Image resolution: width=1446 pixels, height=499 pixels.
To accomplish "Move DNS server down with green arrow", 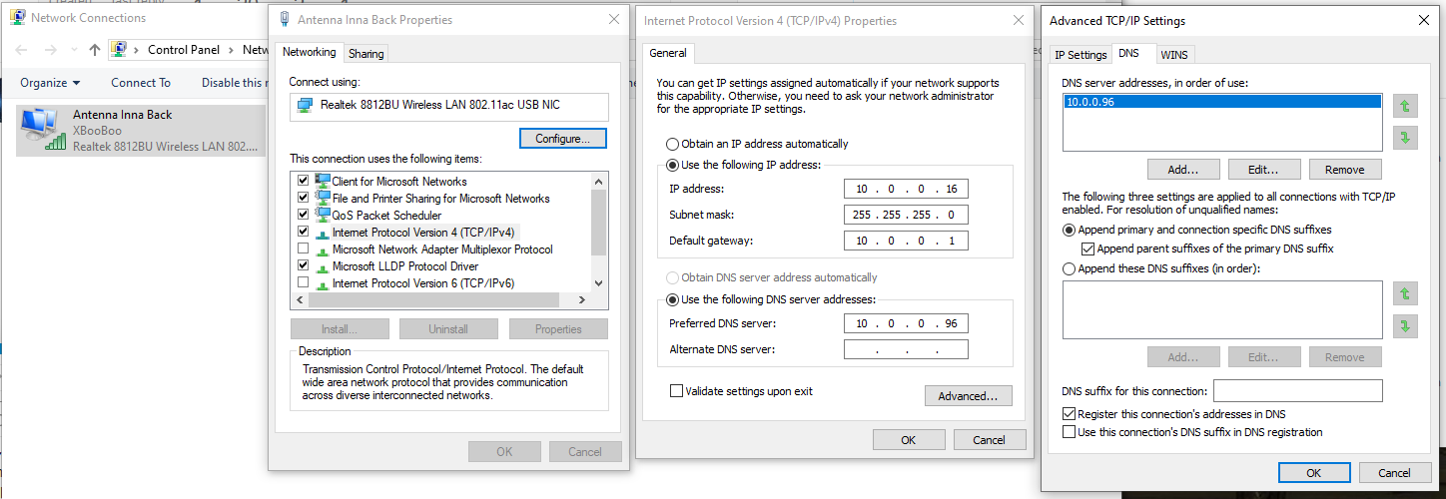I will tap(1405, 138).
